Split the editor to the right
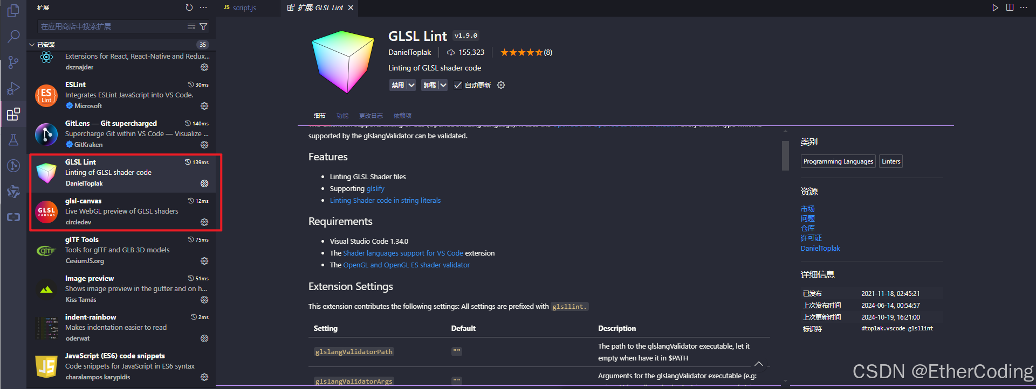Image resolution: width=1036 pixels, height=389 pixels. point(1010,8)
